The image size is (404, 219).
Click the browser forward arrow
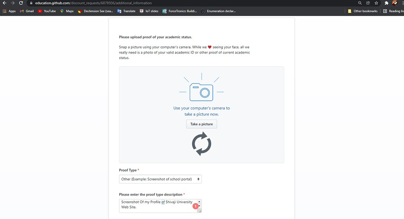pyautogui.click(x=12, y=3)
